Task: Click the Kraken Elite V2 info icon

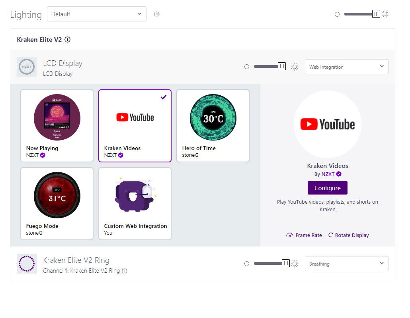Action: point(67,40)
